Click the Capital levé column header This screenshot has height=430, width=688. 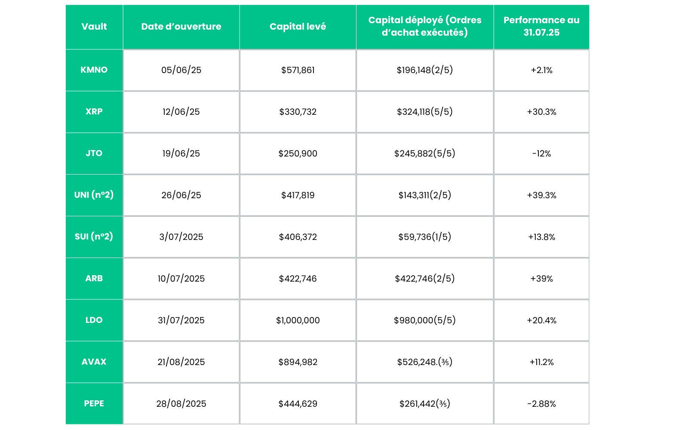[x=298, y=27]
